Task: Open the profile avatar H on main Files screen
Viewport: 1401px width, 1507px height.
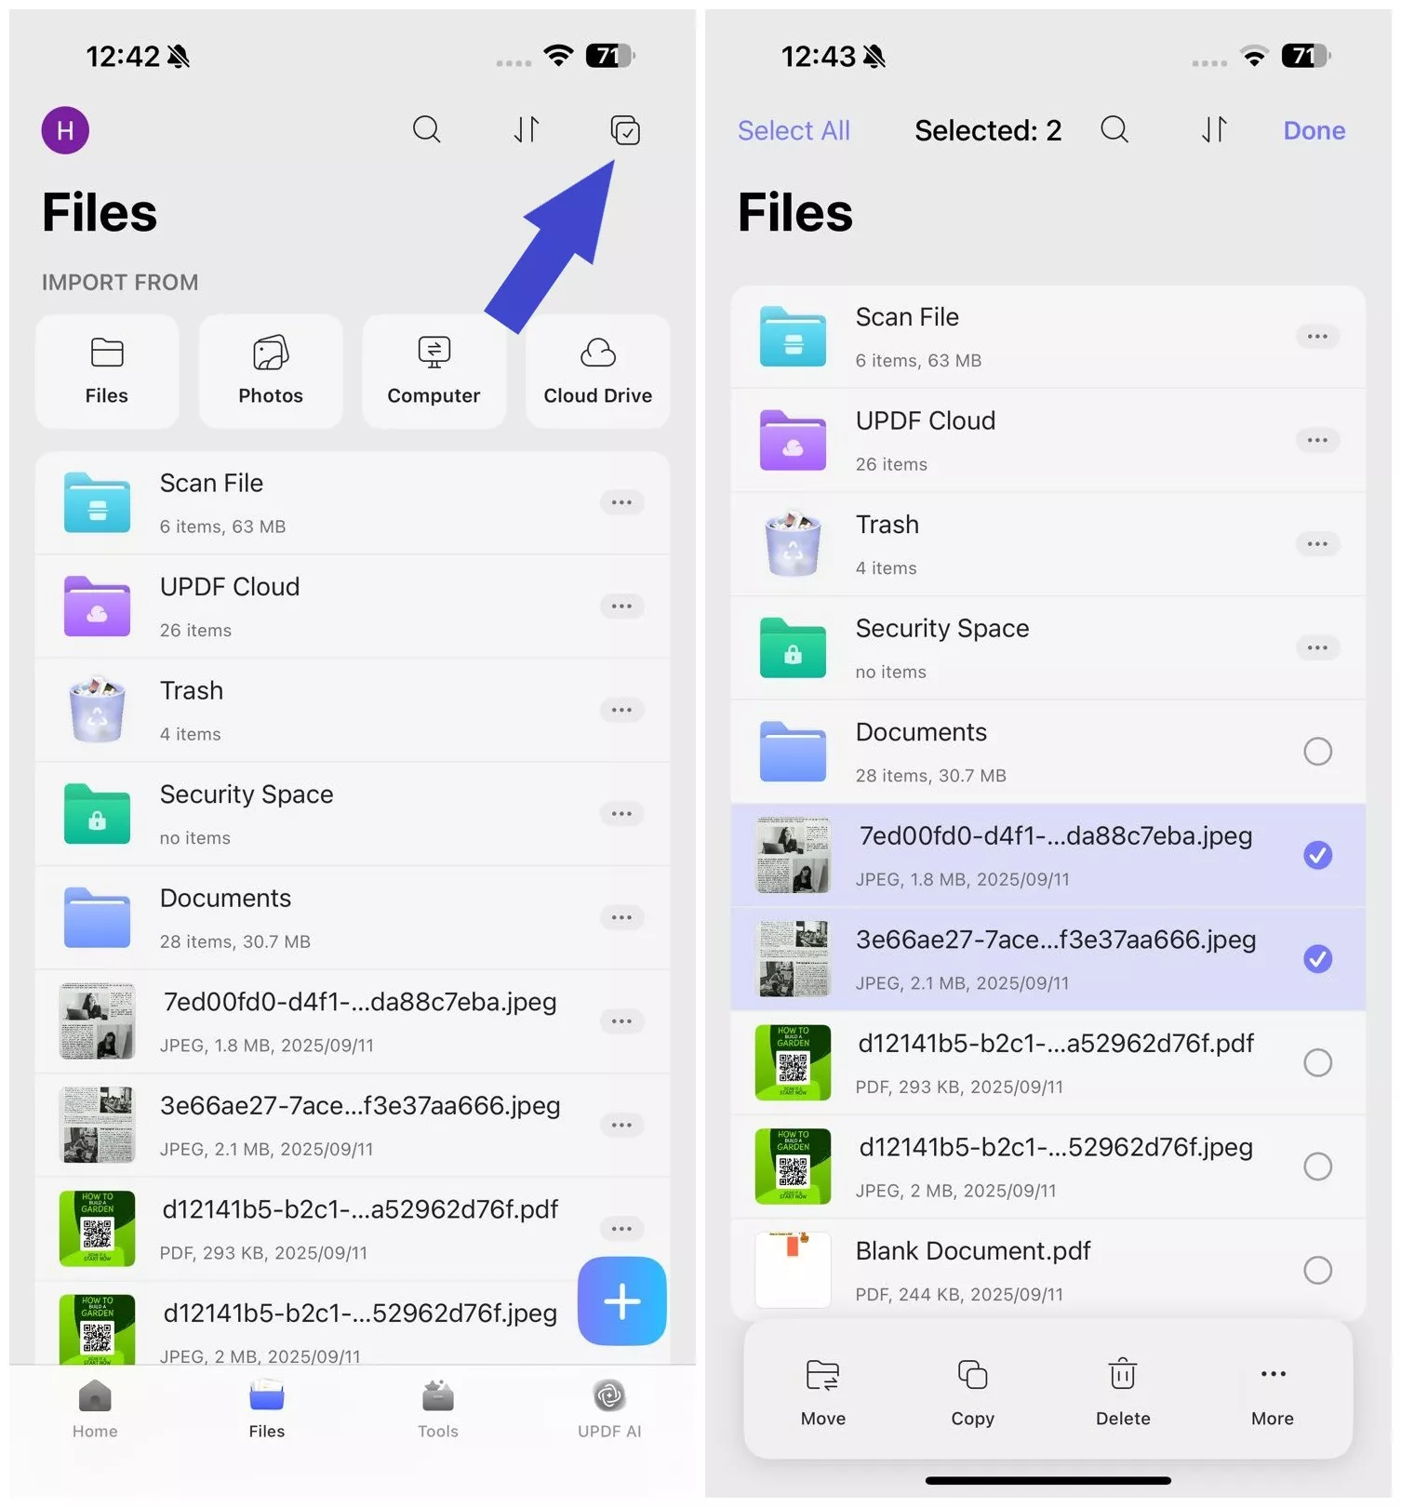Action: coord(65,130)
